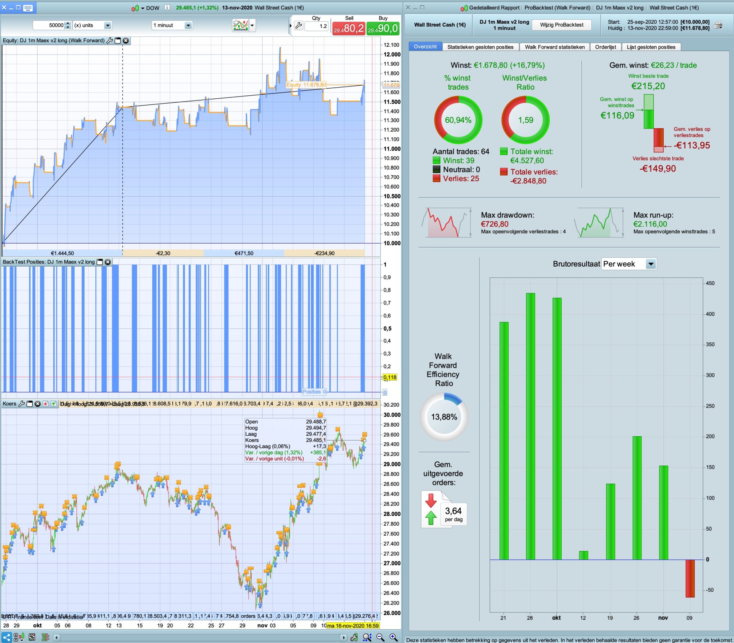Click the share icon in the bottom toolbar
Image resolution: width=734 pixels, height=643 pixels.
[6, 637]
